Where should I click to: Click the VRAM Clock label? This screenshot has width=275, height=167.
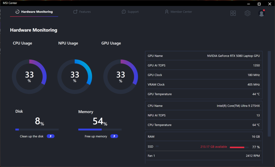tap(156, 85)
